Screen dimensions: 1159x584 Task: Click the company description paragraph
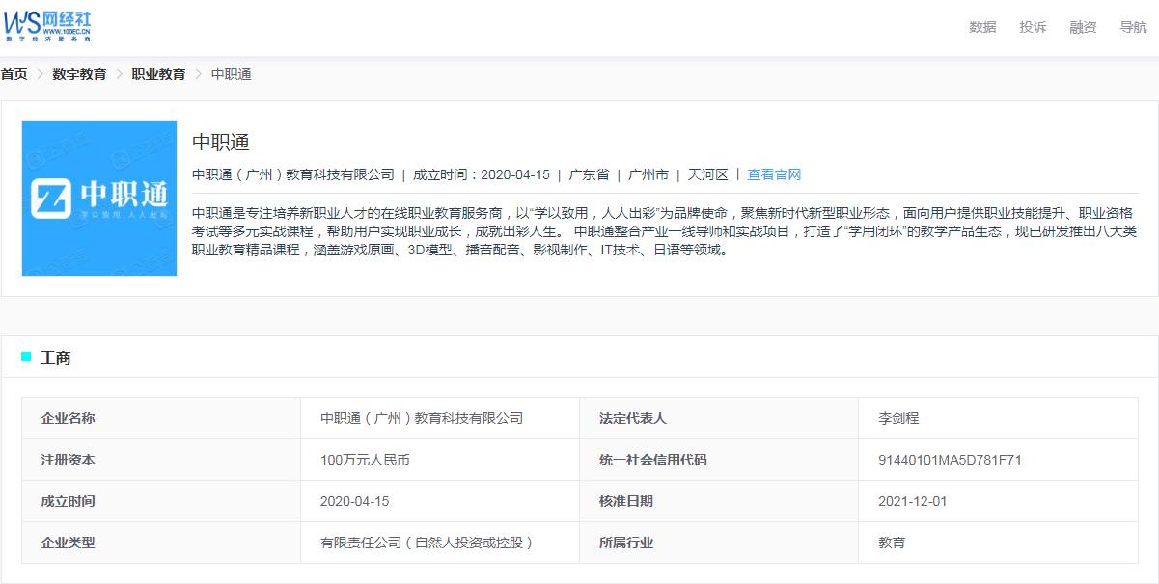(x=665, y=231)
